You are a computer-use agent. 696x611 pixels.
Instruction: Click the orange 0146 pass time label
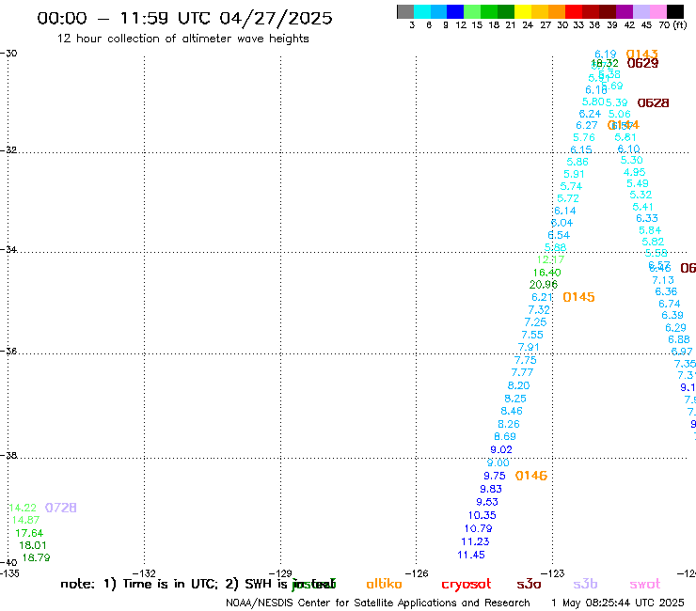coord(531,476)
